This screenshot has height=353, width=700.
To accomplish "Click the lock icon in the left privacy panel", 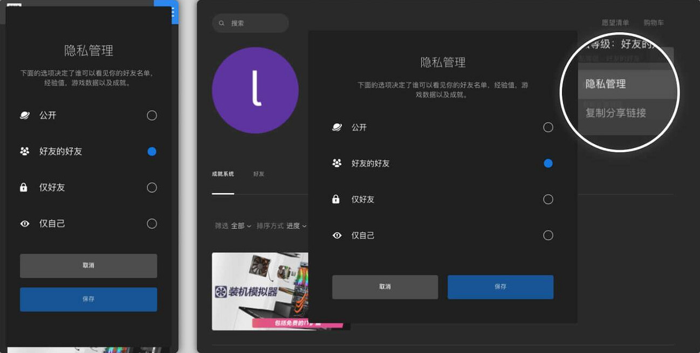I will (x=24, y=187).
